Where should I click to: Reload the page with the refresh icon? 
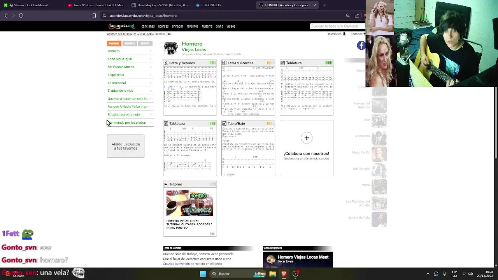pyautogui.click(x=21, y=16)
